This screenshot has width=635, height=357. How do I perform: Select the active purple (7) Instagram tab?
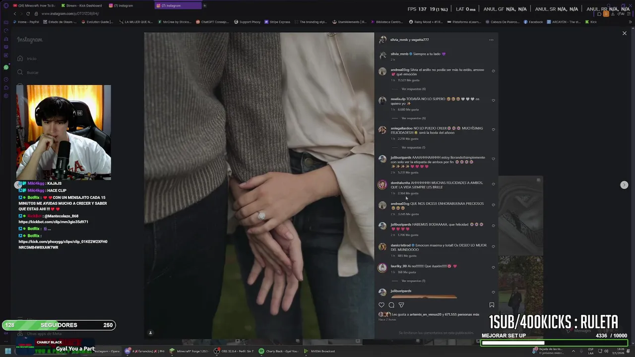pyautogui.click(x=178, y=5)
